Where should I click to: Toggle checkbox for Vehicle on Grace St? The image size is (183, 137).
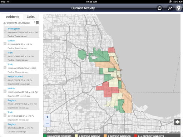click(5, 43)
